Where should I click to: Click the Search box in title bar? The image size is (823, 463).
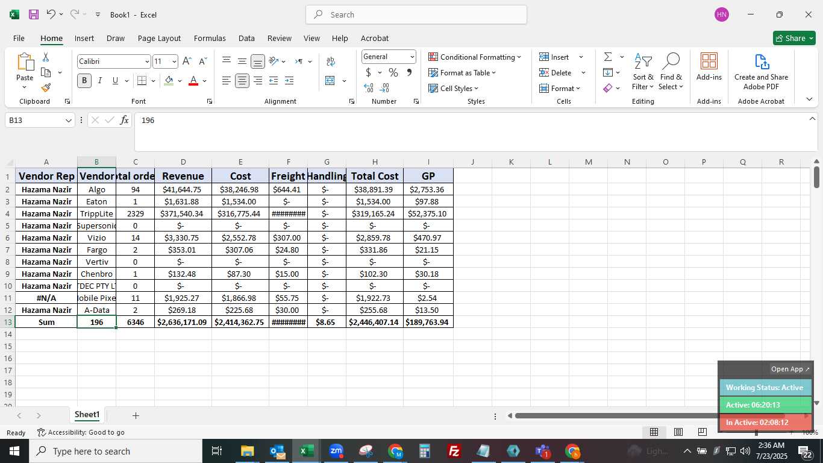click(x=416, y=14)
